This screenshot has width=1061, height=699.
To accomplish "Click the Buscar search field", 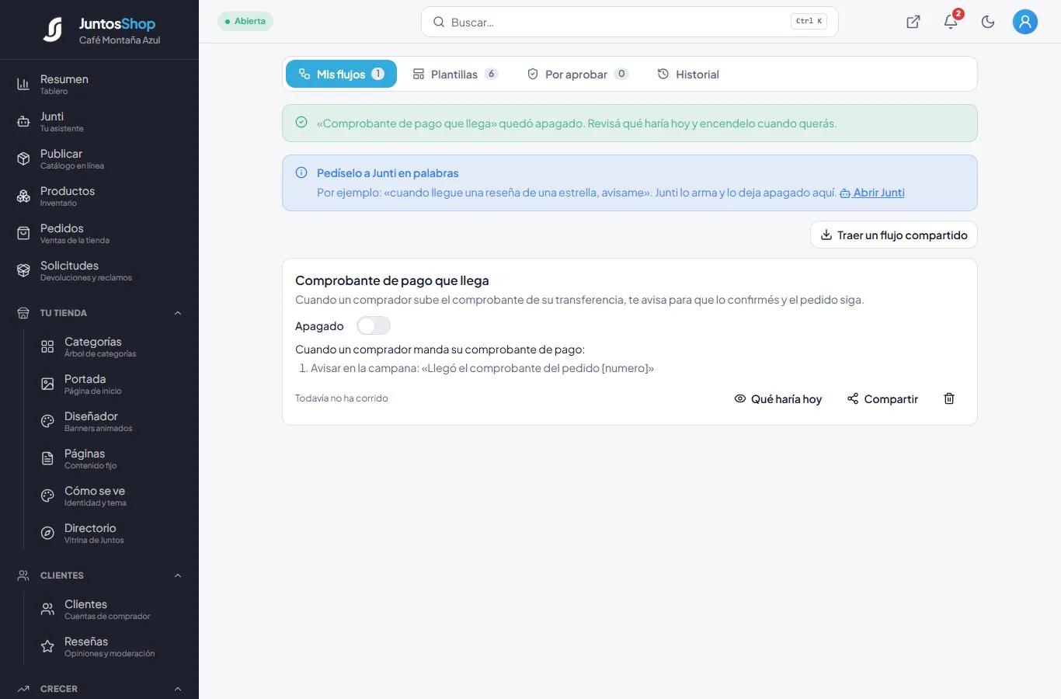I will point(629,22).
